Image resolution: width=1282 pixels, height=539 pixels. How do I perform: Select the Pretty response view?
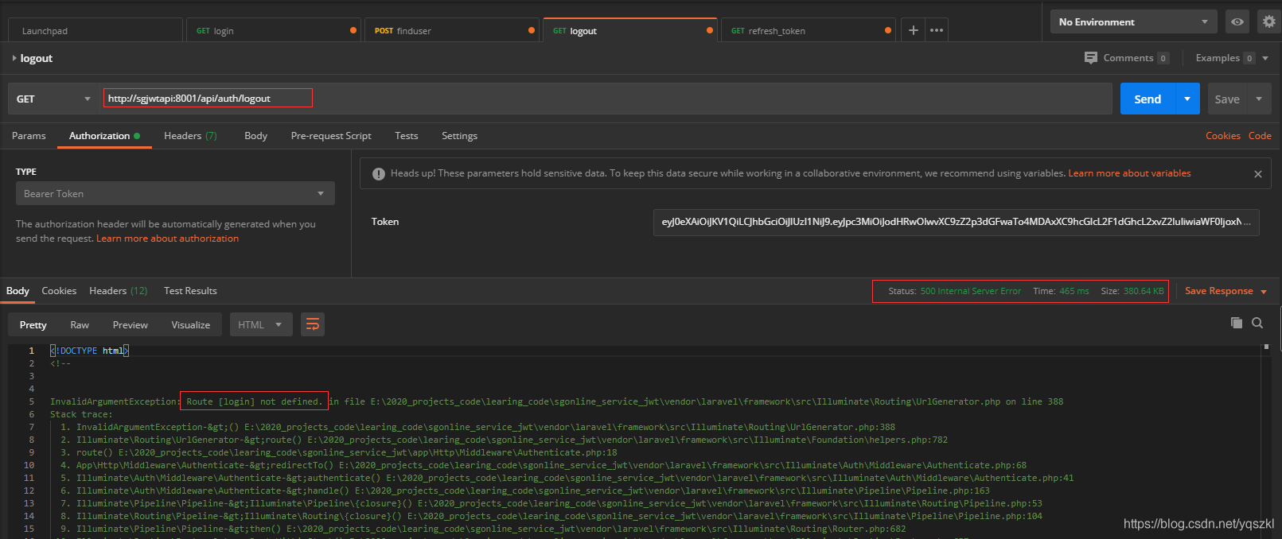pyautogui.click(x=33, y=324)
